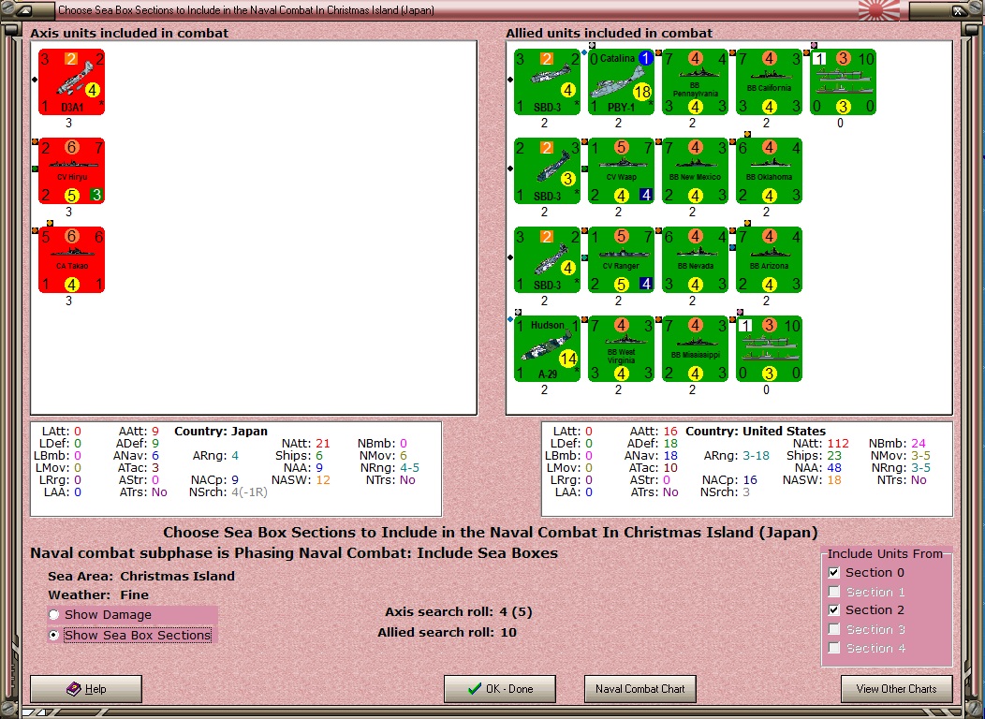Confirm with the OK - Done button
The width and height of the screenshot is (985, 719).
coord(500,689)
